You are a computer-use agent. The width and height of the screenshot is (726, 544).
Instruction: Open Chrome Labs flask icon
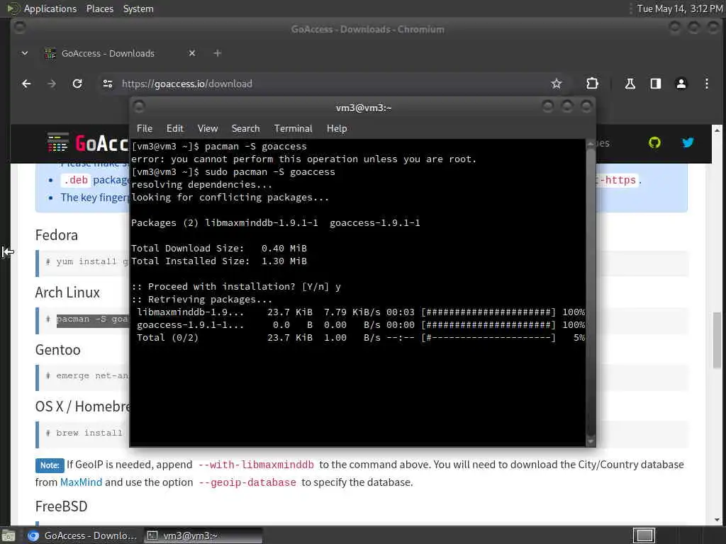(630, 84)
